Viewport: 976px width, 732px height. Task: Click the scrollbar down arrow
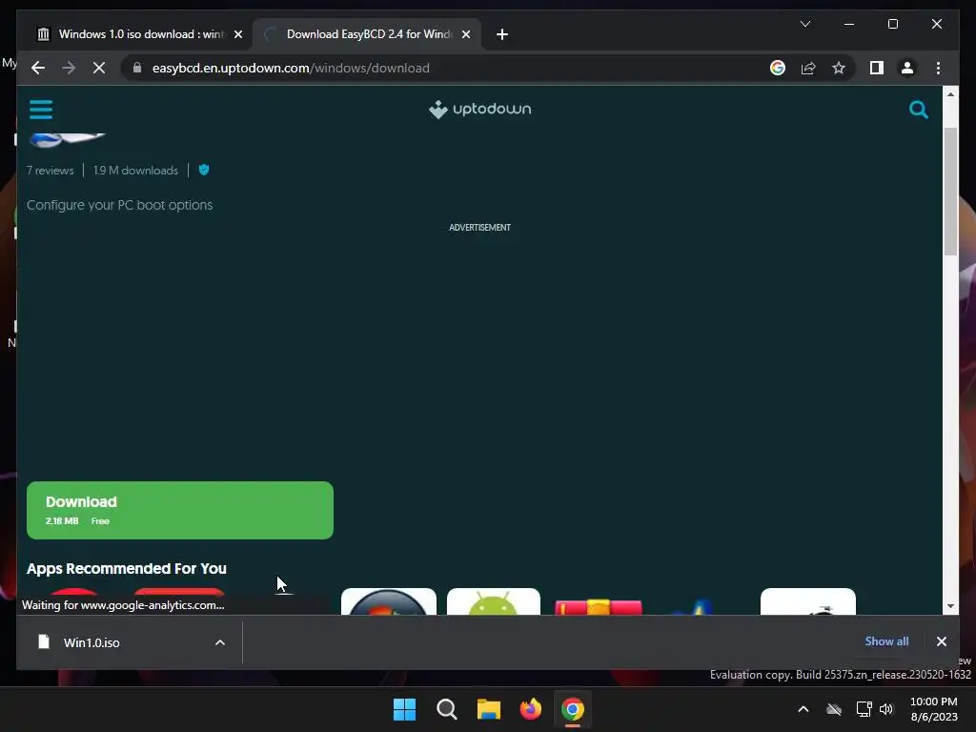point(950,605)
